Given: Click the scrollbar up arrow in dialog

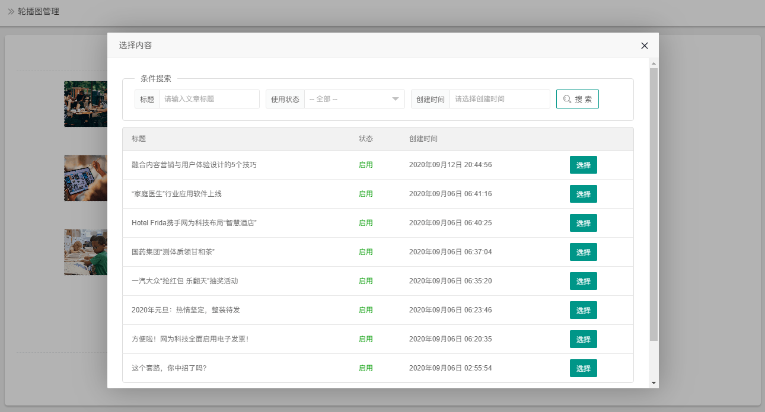Looking at the screenshot, I should point(654,63).
